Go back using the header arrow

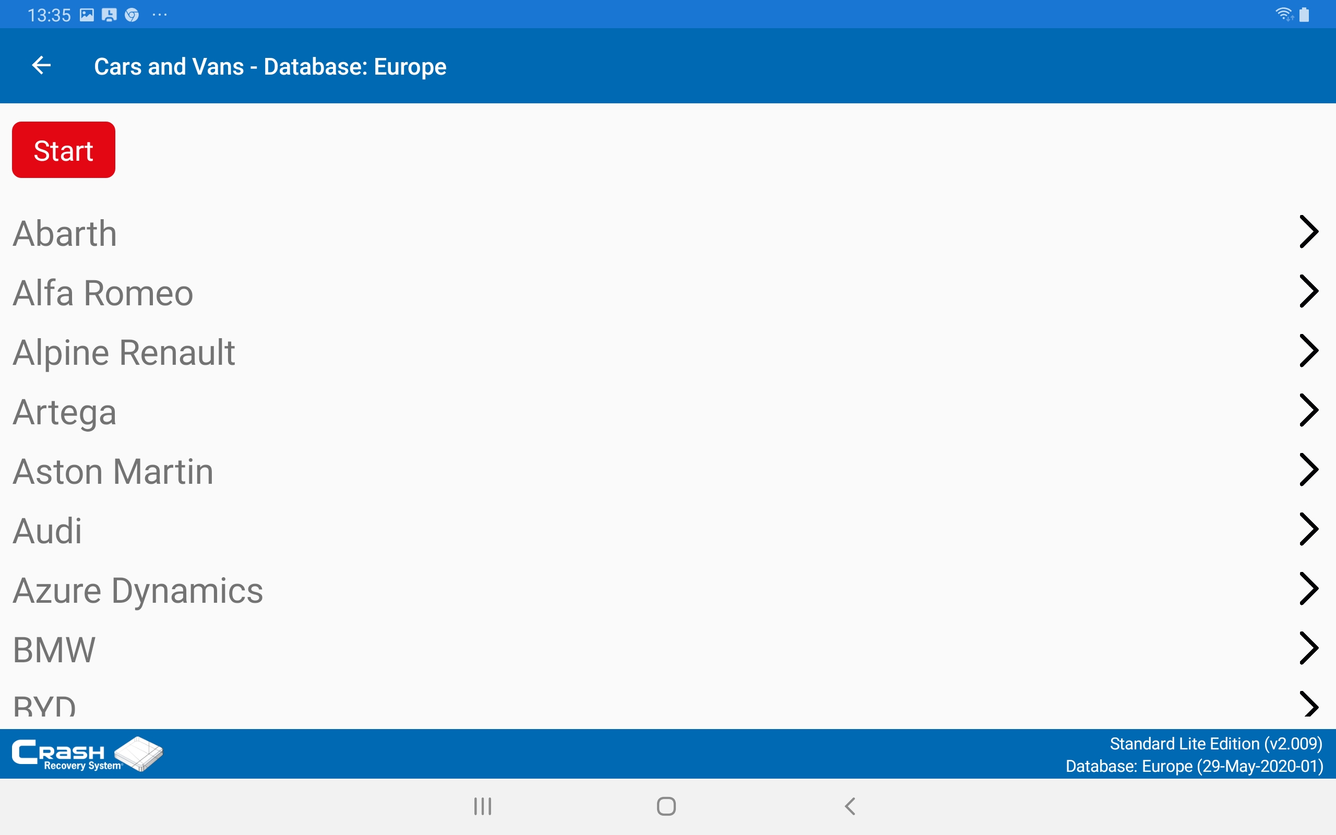(41, 66)
